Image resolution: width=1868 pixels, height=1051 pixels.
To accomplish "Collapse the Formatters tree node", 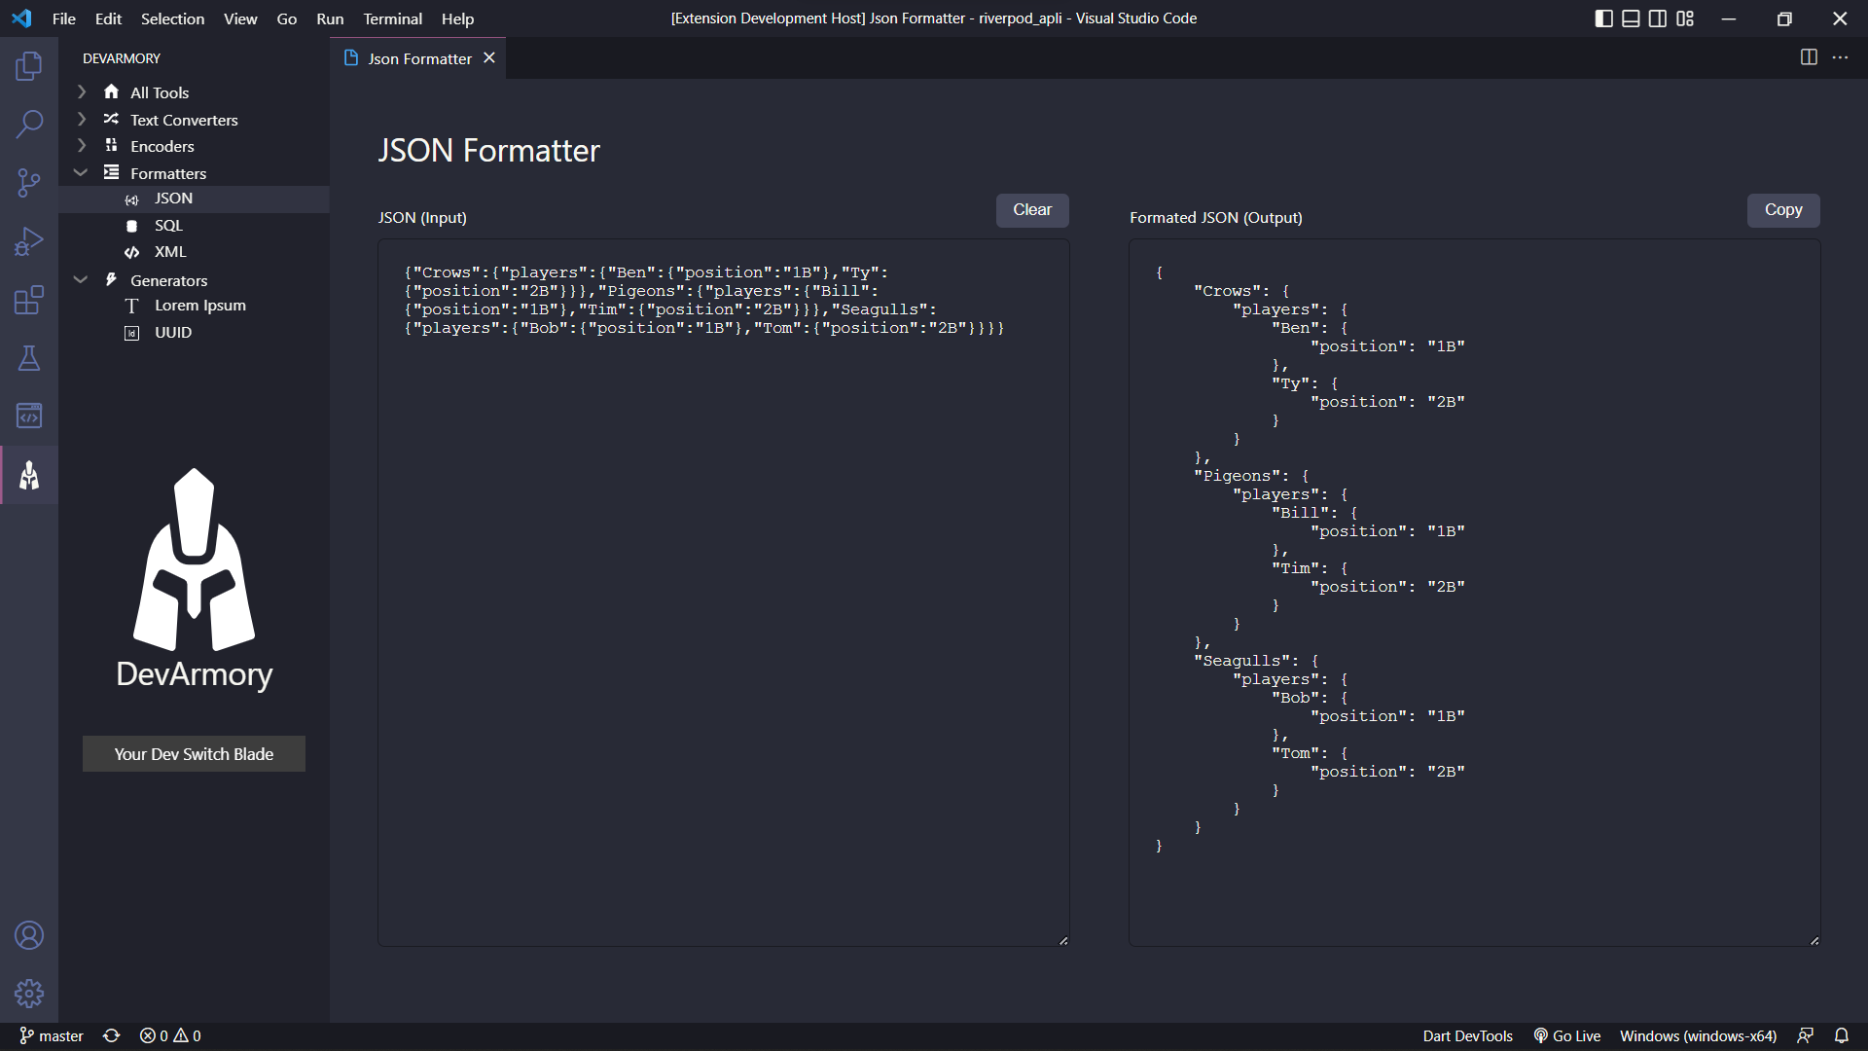I will click(x=82, y=172).
